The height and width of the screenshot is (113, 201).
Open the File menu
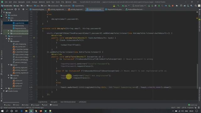tap(6, 2)
